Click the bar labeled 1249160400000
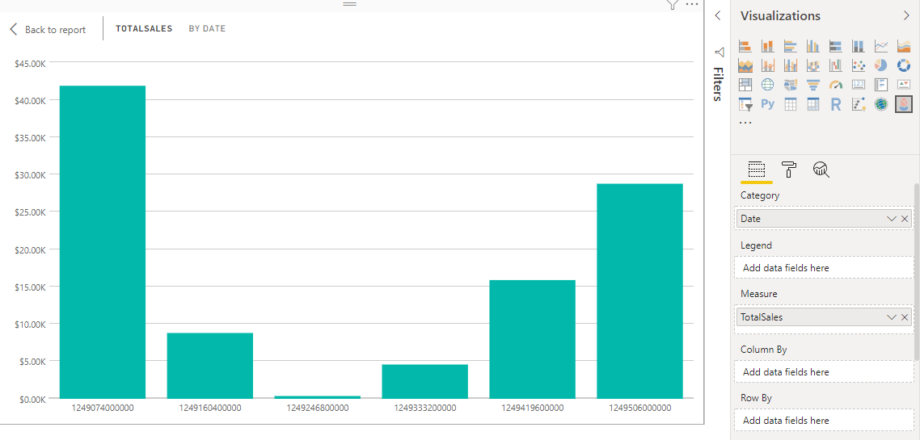Viewport: 920px width, 440px height. (x=210, y=366)
